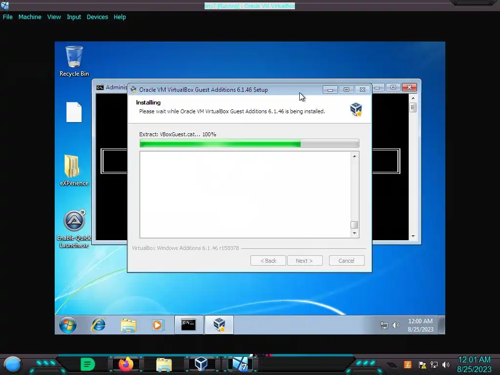500x375 pixels.
Task: Open the green notes app on host taskbar
Action: [88, 364]
